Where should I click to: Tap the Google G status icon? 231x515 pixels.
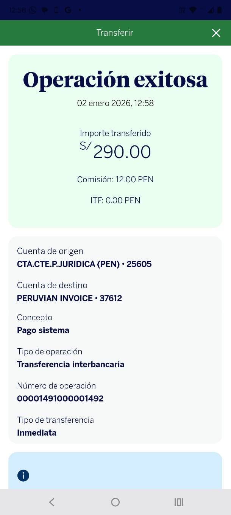point(68,10)
